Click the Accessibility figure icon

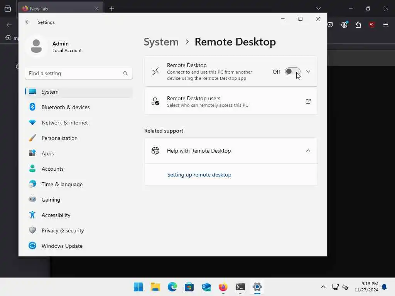click(32, 215)
